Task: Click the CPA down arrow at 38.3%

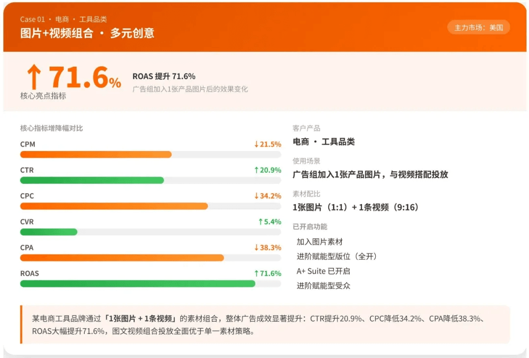Action: pos(256,248)
